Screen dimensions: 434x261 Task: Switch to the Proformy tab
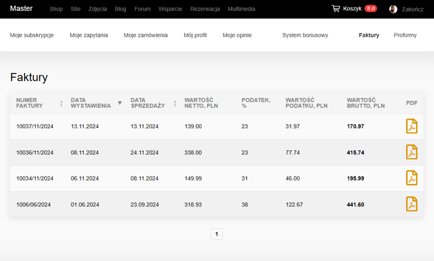[405, 35]
